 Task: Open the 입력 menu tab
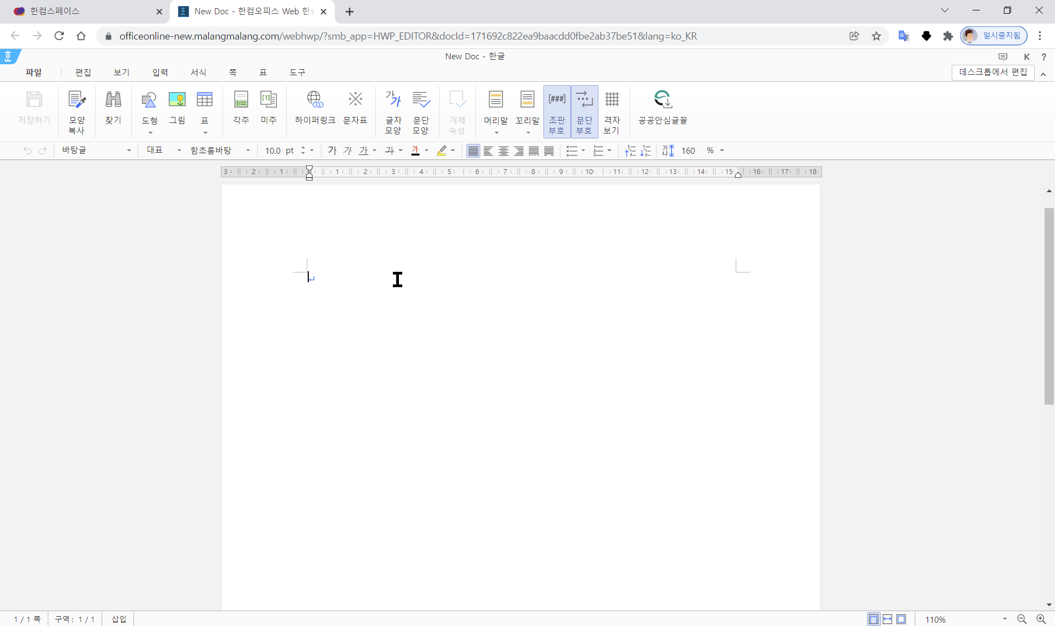160,72
